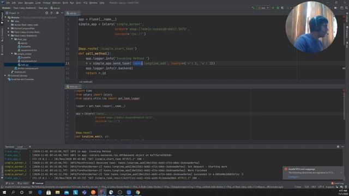Open terminal panel gear settings
The height and width of the screenshot is (196, 349).
coord(338,146)
